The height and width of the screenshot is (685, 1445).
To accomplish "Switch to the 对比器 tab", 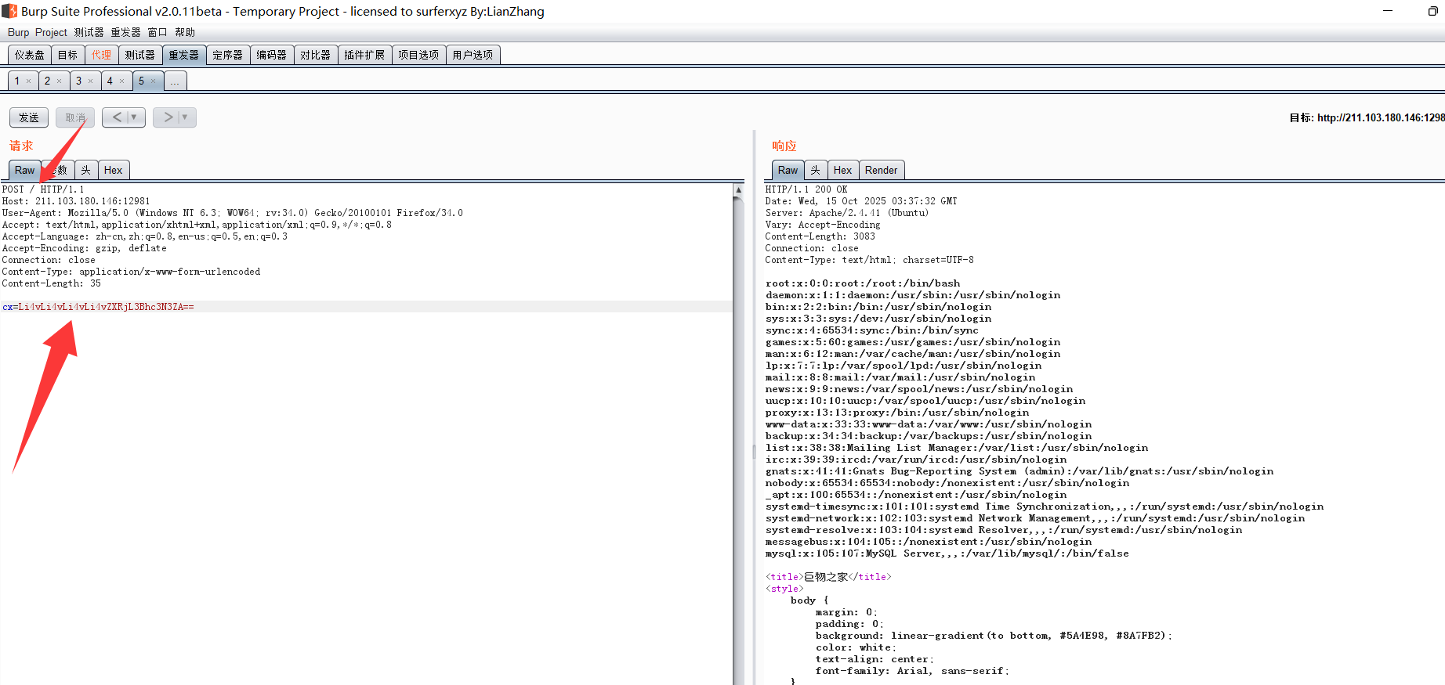I will point(316,55).
